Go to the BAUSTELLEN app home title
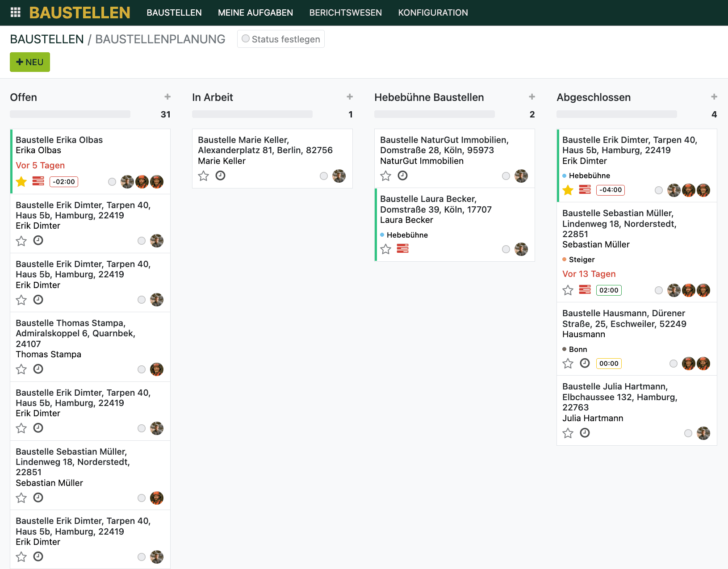Image resolution: width=728 pixels, height=569 pixels. click(x=80, y=13)
